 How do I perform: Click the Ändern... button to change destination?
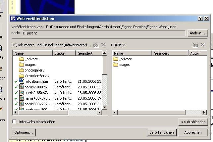(x=197, y=33)
